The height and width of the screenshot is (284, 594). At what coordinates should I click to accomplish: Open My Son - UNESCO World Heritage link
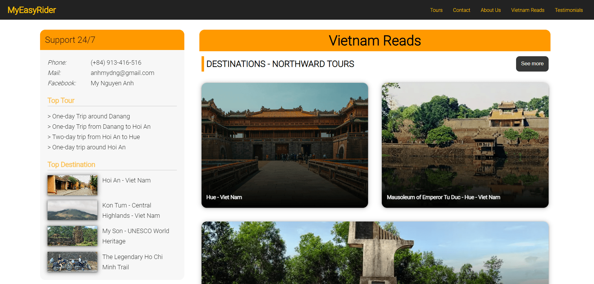[x=136, y=236]
